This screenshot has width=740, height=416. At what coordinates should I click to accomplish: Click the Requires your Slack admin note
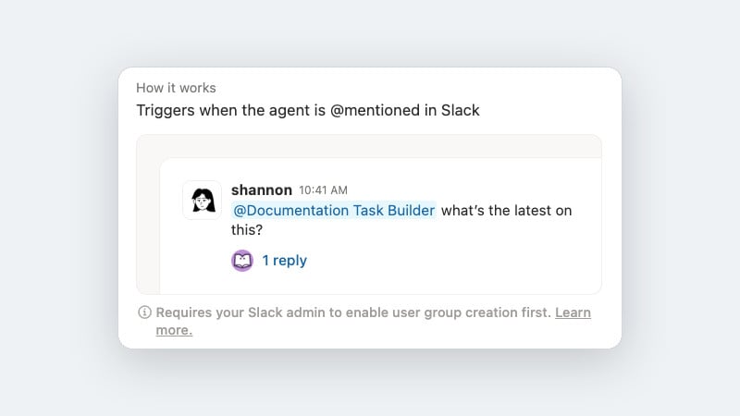click(353, 312)
